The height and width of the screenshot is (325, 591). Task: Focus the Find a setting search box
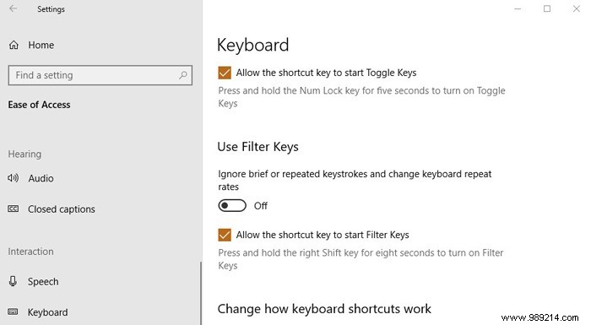[100, 75]
